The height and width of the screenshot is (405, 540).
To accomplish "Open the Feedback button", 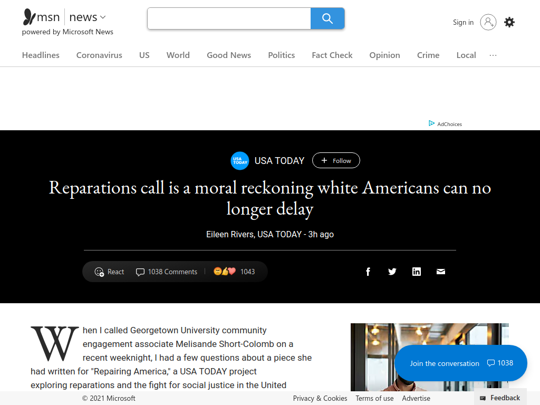I will 500,398.
